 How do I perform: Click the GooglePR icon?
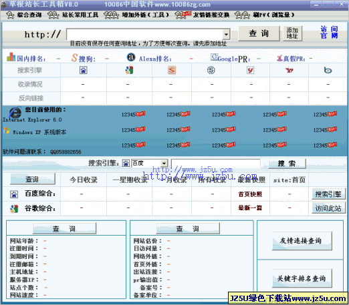(214, 57)
